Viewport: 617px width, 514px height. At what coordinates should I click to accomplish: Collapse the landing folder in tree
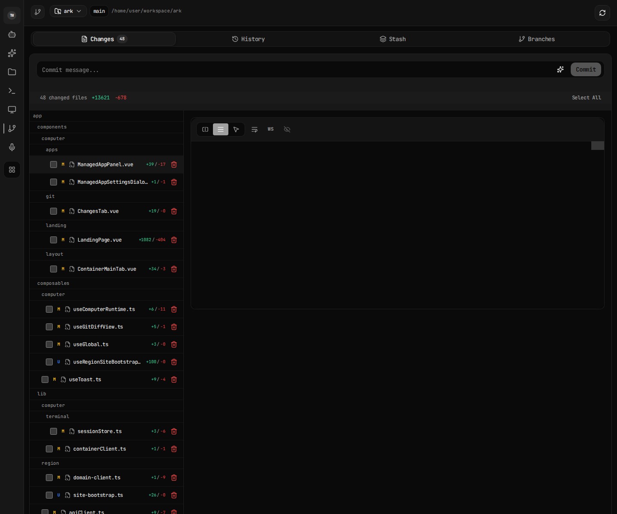(x=56, y=225)
